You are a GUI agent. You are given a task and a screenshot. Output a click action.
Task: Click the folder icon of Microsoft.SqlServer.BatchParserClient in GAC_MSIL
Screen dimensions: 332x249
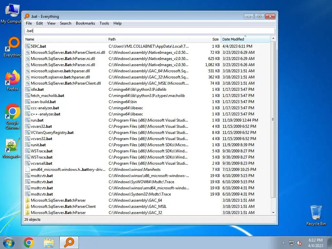pyautogui.click(x=28, y=206)
